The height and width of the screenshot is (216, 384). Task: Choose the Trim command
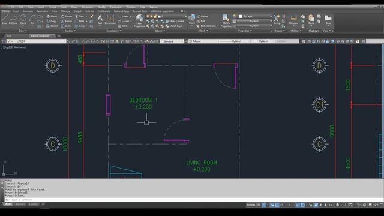(80, 16)
